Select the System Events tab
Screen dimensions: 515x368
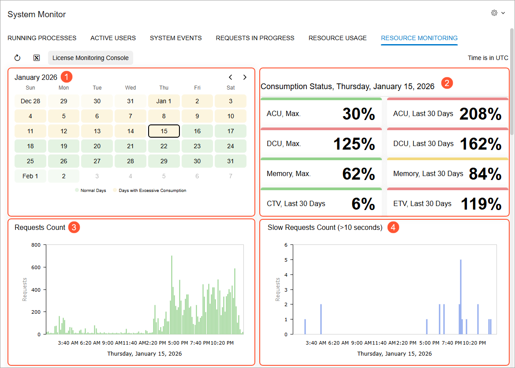point(176,38)
